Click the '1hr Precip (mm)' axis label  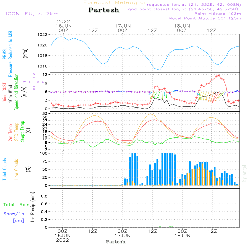coord(32,207)
